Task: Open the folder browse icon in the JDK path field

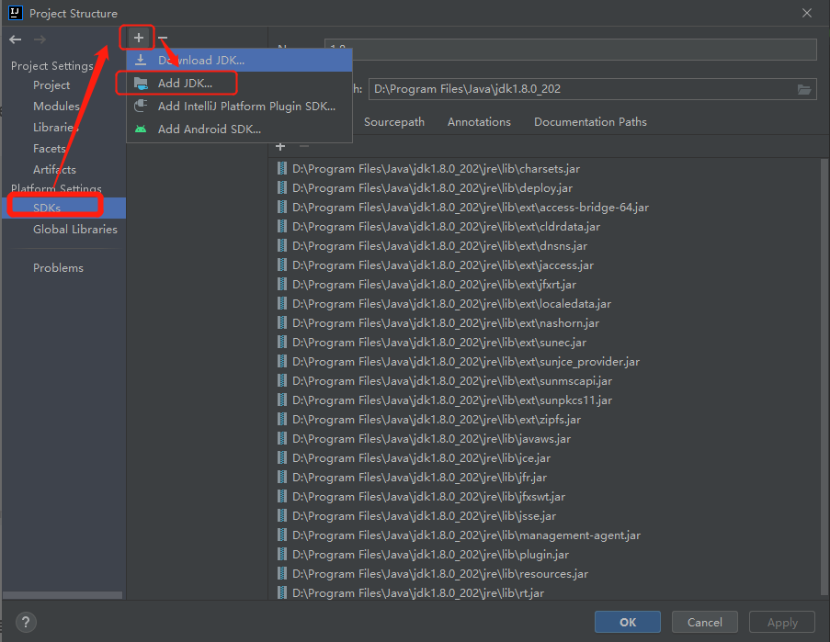Action: 804,89
